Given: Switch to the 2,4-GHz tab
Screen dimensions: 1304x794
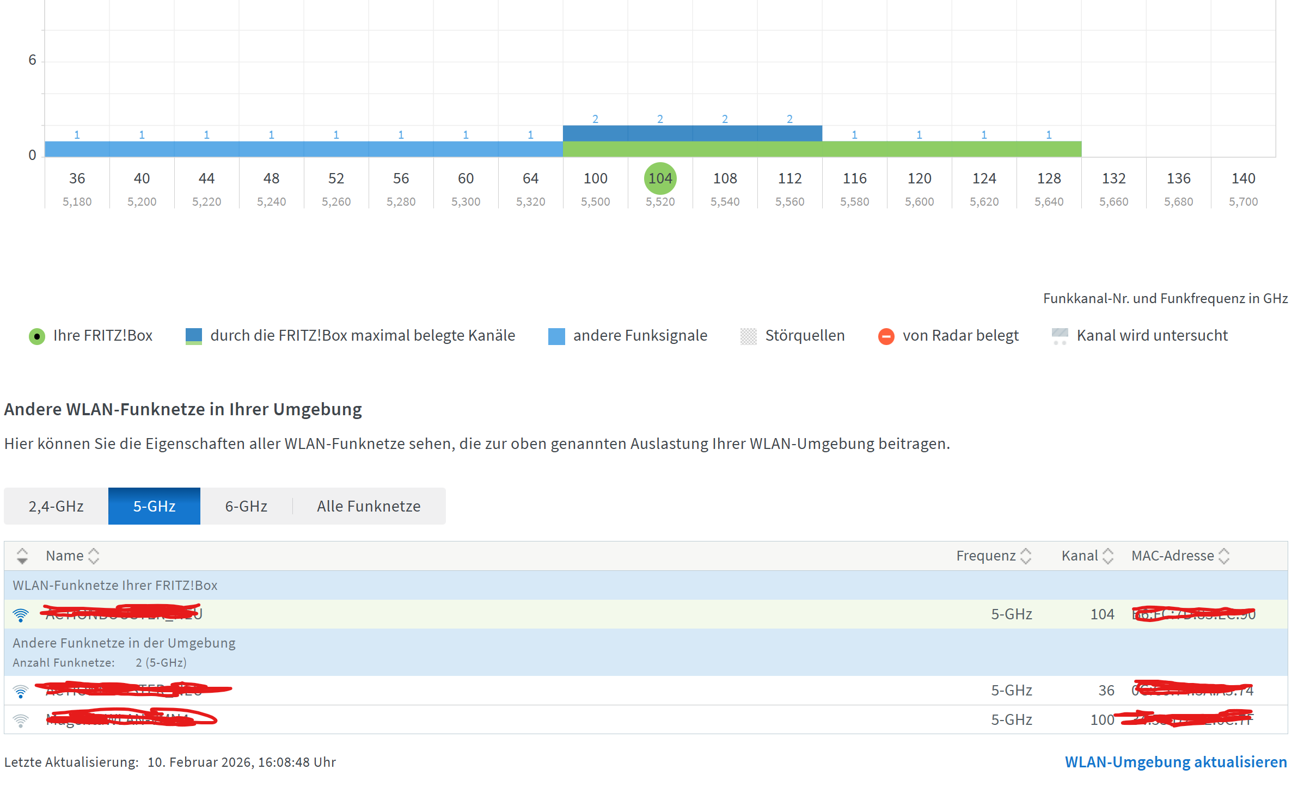Looking at the screenshot, I should pos(56,506).
